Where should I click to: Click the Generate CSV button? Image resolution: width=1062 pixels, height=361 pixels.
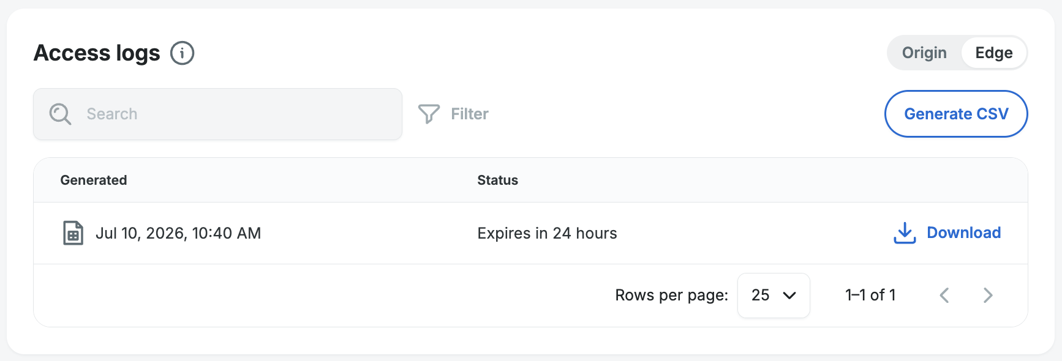tap(956, 114)
